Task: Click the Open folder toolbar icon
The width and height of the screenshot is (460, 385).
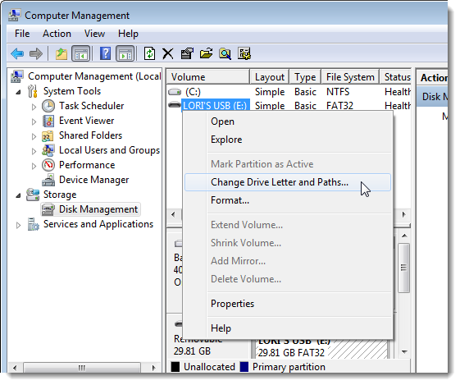Action: coord(206,53)
